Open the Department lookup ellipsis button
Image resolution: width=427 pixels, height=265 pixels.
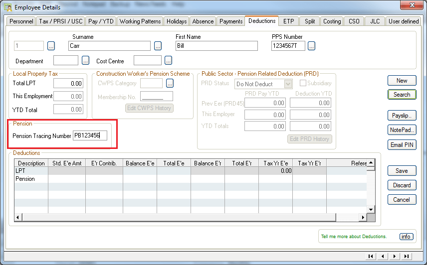[x=85, y=60]
